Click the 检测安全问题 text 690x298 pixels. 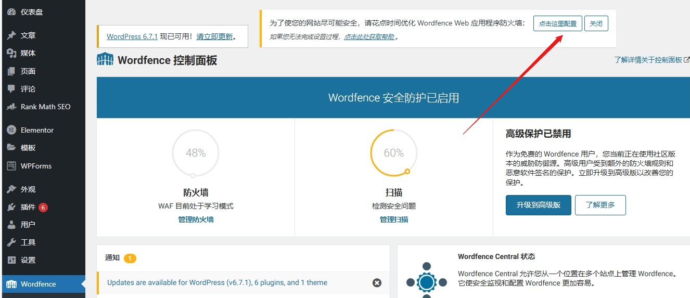coord(394,206)
